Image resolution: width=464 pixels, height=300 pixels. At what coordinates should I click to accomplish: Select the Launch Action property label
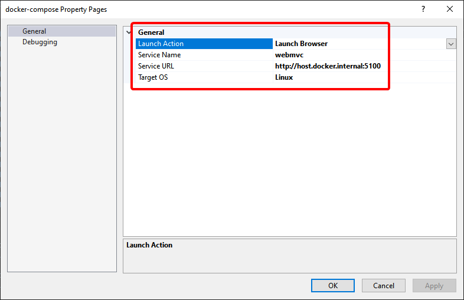click(x=161, y=44)
